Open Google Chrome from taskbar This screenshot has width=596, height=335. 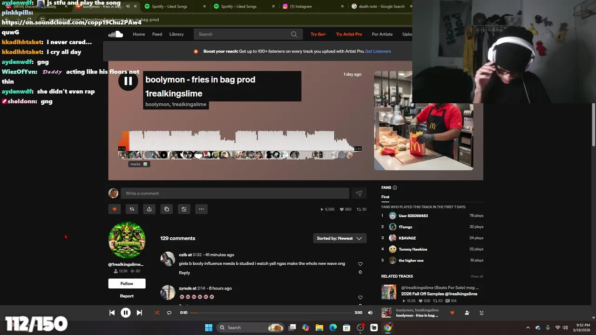388,328
